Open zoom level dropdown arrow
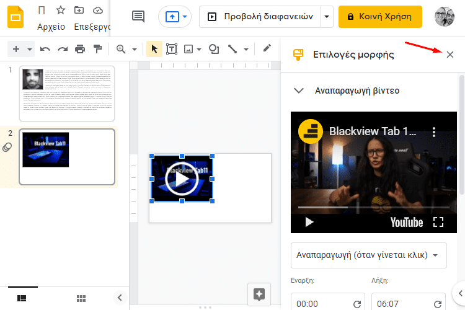The image size is (465, 310). click(135, 49)
